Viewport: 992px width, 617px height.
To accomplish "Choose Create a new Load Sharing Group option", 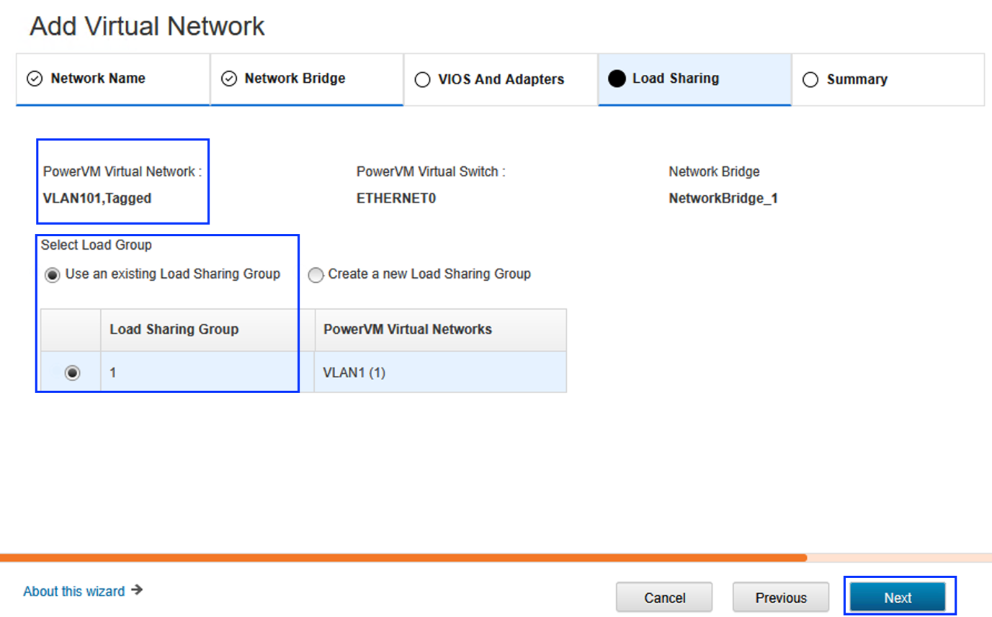I will pos(316,275).
